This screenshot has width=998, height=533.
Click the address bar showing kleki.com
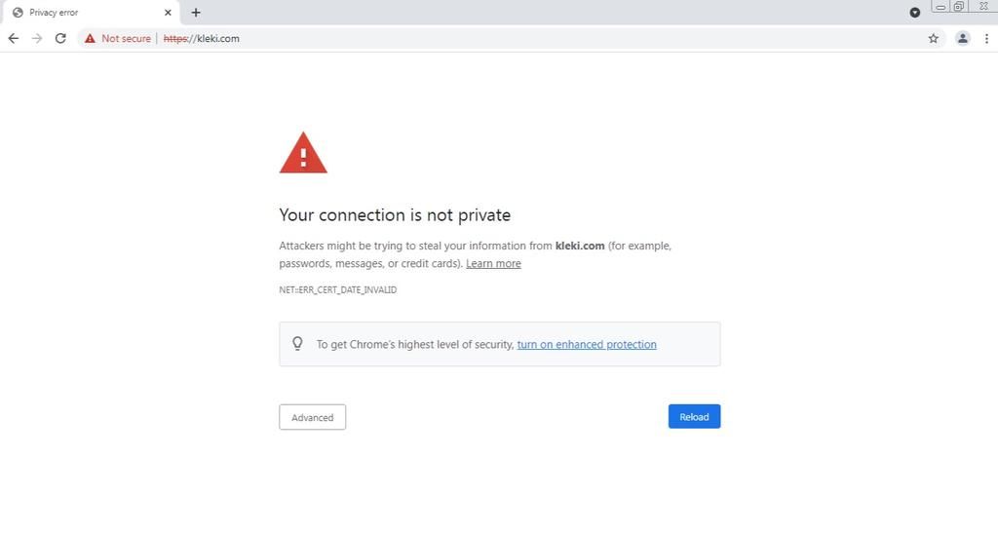click(487, 38)
